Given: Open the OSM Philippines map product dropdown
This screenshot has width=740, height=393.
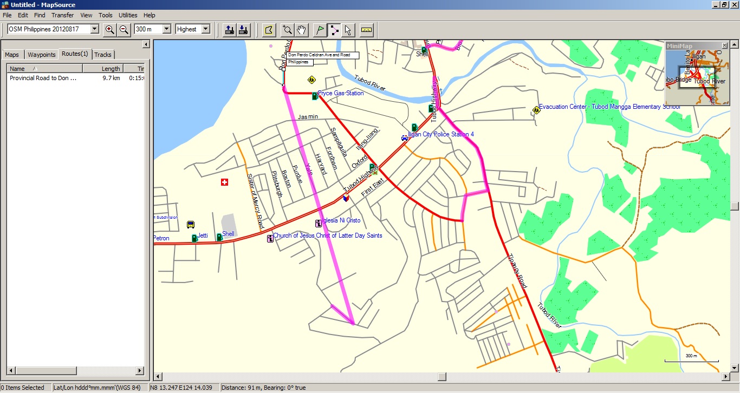Looking at the screenshot, I should point(95,29).
